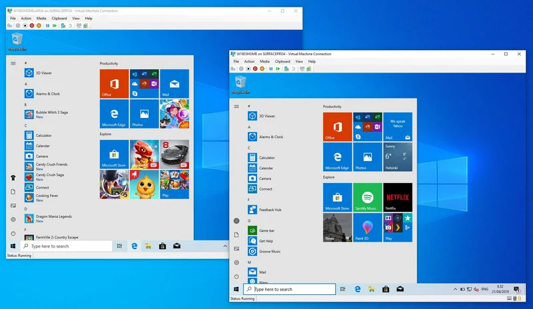Open Clipboard menu in front VM window
Image resolution: width=533 pixels, height=309 pixels.
(284, 61)
